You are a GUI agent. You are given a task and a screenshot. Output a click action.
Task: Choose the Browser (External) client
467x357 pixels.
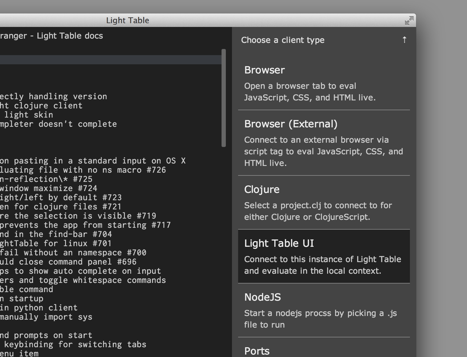click(x=324, y=143)
